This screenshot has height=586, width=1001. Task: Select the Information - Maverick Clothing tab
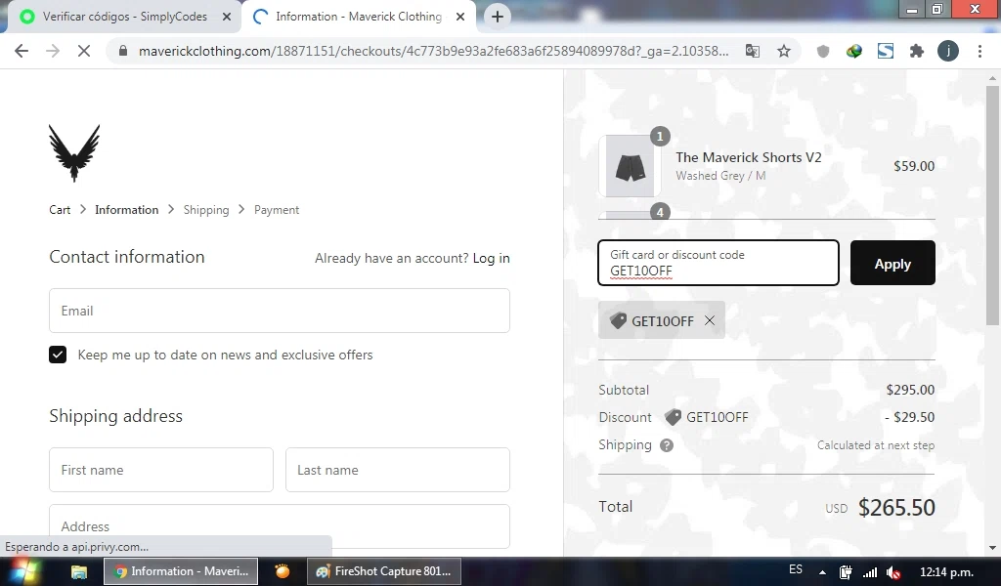pyautogui.click(x=359, y=17)
